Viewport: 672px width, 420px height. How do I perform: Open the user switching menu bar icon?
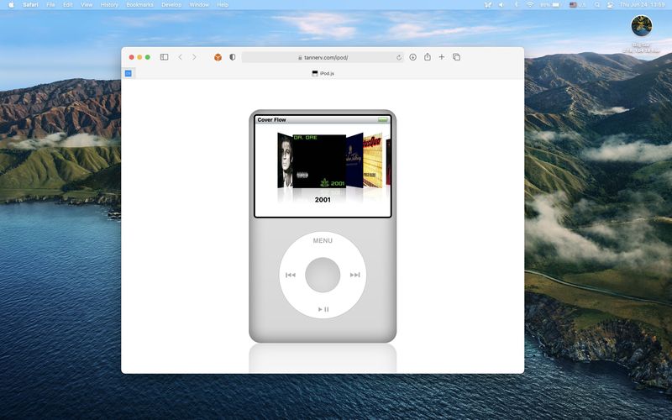point(610,5)
